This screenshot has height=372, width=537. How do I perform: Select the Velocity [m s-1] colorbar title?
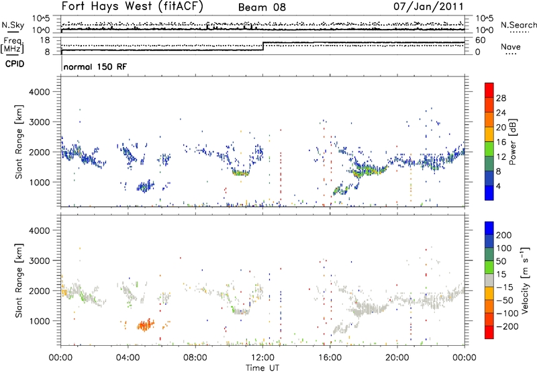525,280
